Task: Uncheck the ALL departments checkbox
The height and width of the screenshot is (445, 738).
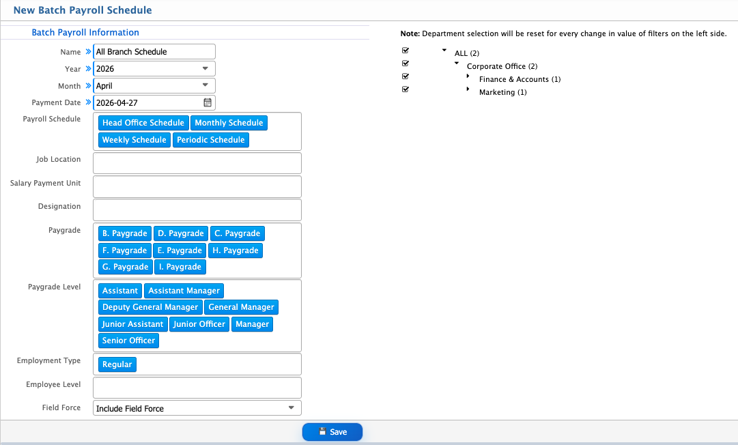Action: pos(406,51)
